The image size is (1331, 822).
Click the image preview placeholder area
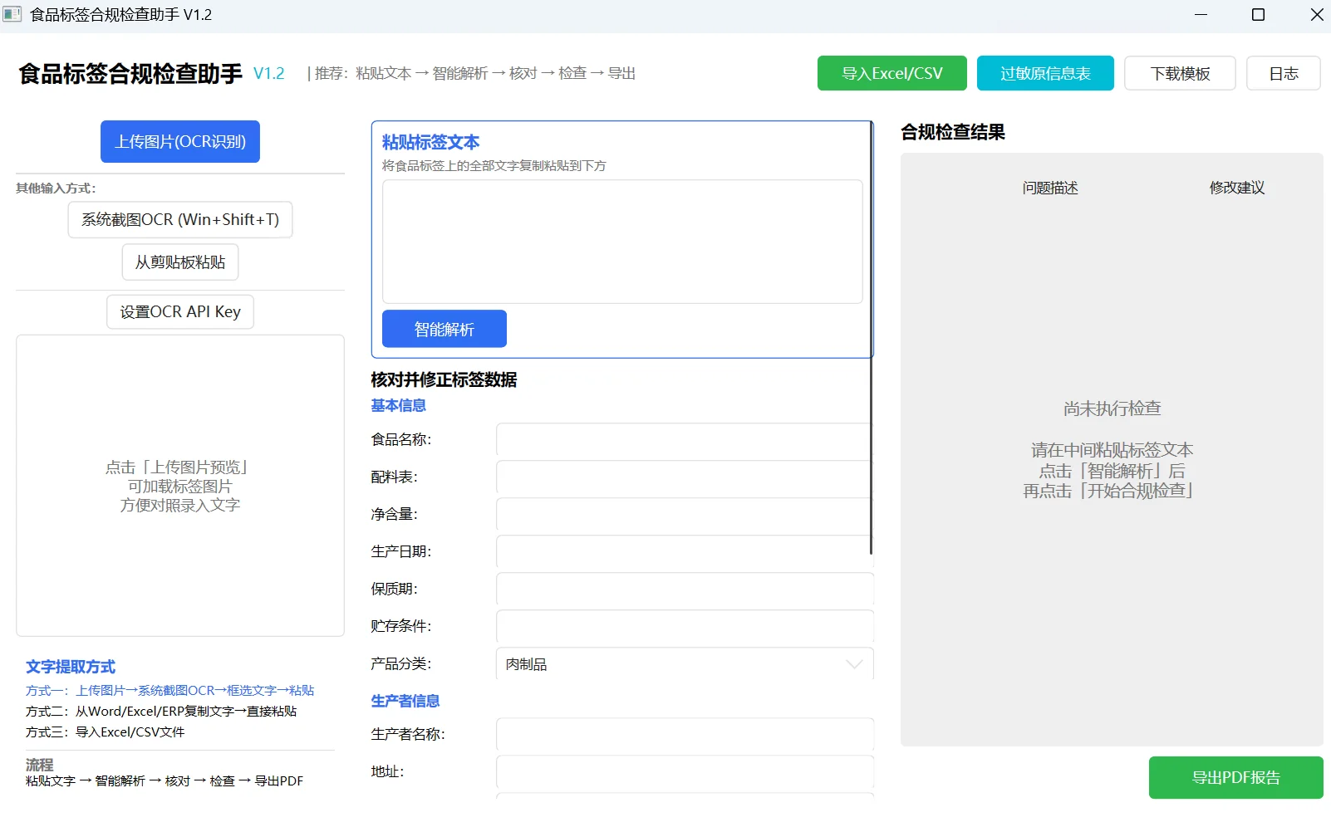tap(180, 486)
